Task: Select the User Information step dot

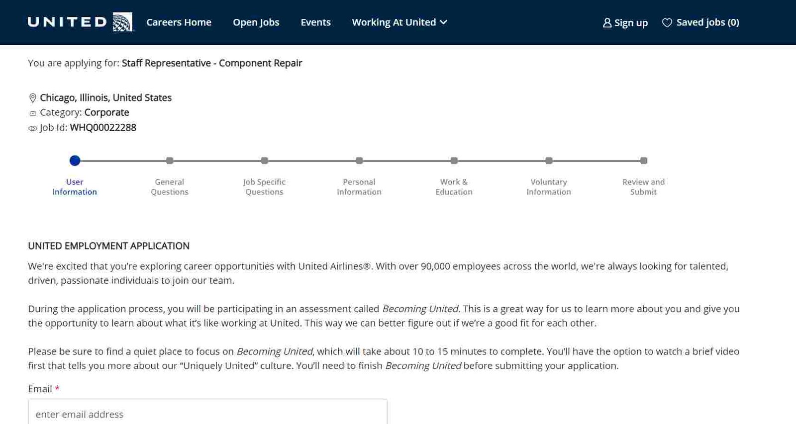Action: tap(75, 161)
